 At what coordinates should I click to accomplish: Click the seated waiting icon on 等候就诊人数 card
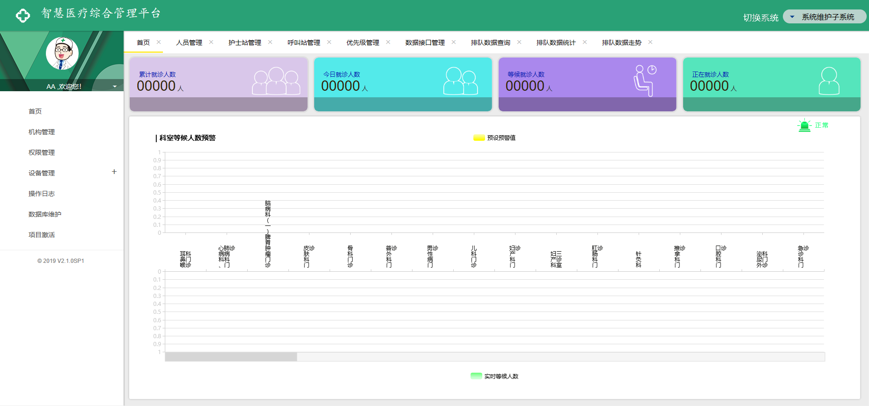point(645,80)
